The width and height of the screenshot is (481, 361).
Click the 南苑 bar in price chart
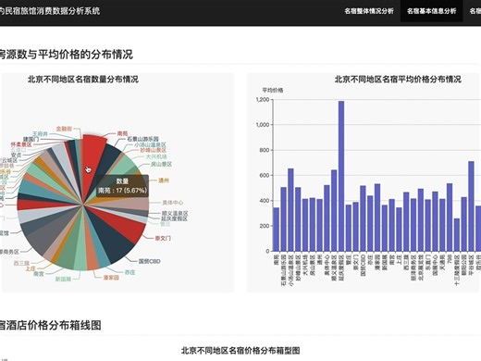point(277,230)
